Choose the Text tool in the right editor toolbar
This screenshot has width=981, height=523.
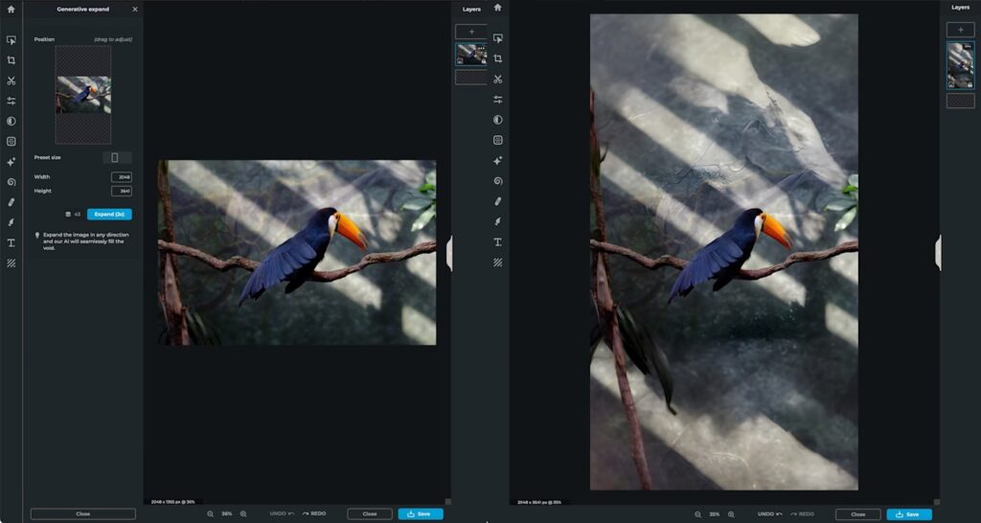coord(498,242)
